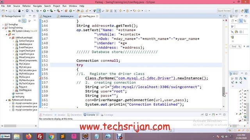Open Firefox from the taskbar
Image resolution: width=250 pixels, height=140 pixels.
tap(29, 136)
